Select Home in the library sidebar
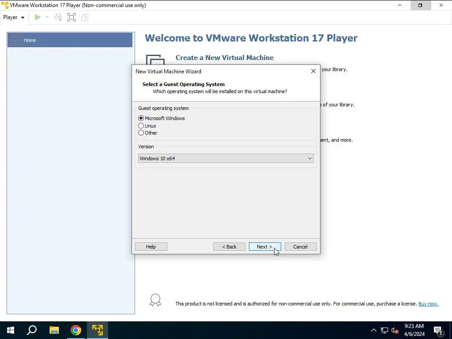This screenshot has width=452, height=339. click(x=70, y=40)
